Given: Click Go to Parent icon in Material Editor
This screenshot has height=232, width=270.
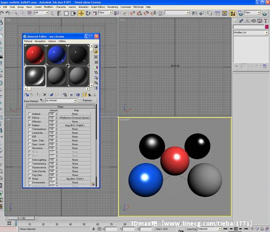Looking at the screenshot, I should [x=90, y=95].
